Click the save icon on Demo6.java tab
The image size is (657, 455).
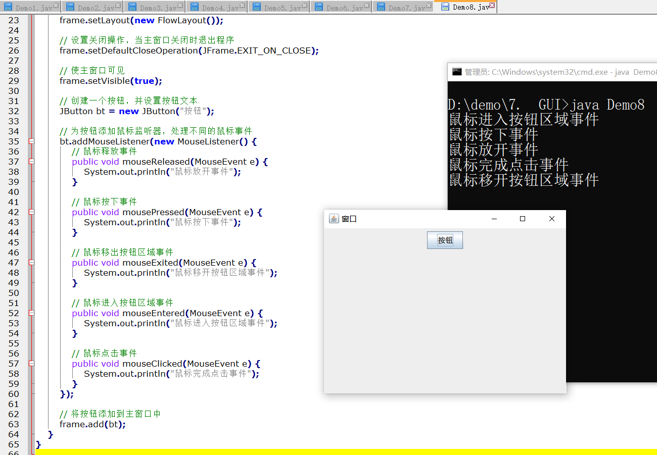pyautogui.click(x=319, y=7)
